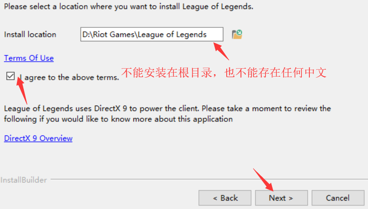
Task: Click the horizontal separator line beside InstallBuilder
Action: tap(209, 179)
